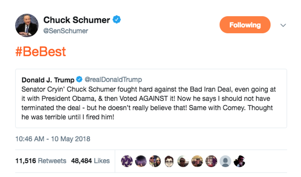Screen dimensions: 301x177
Task: View the 48,484 Likes list
Action: click(90, 161)
